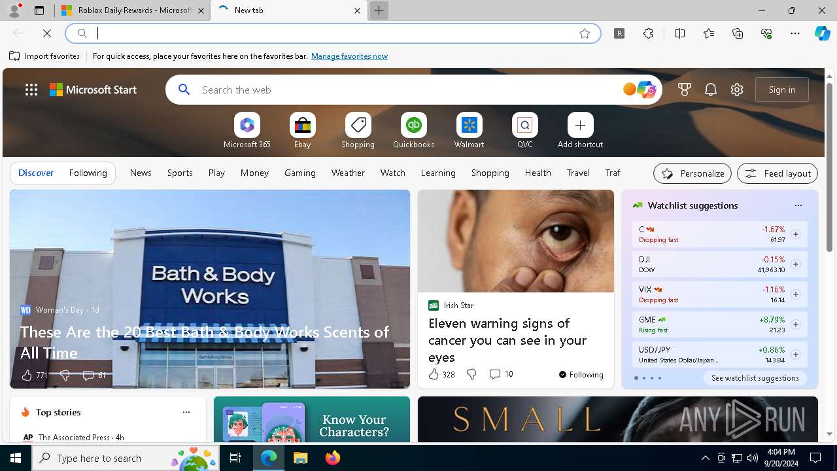This screenshot has height=471, width=837.
Task: Open comments on Eleven warning signs article
Action: click(x=501, y=374)
